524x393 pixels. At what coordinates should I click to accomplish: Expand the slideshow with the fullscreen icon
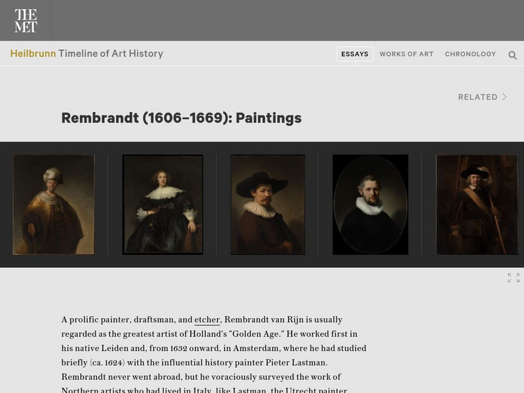514,278
